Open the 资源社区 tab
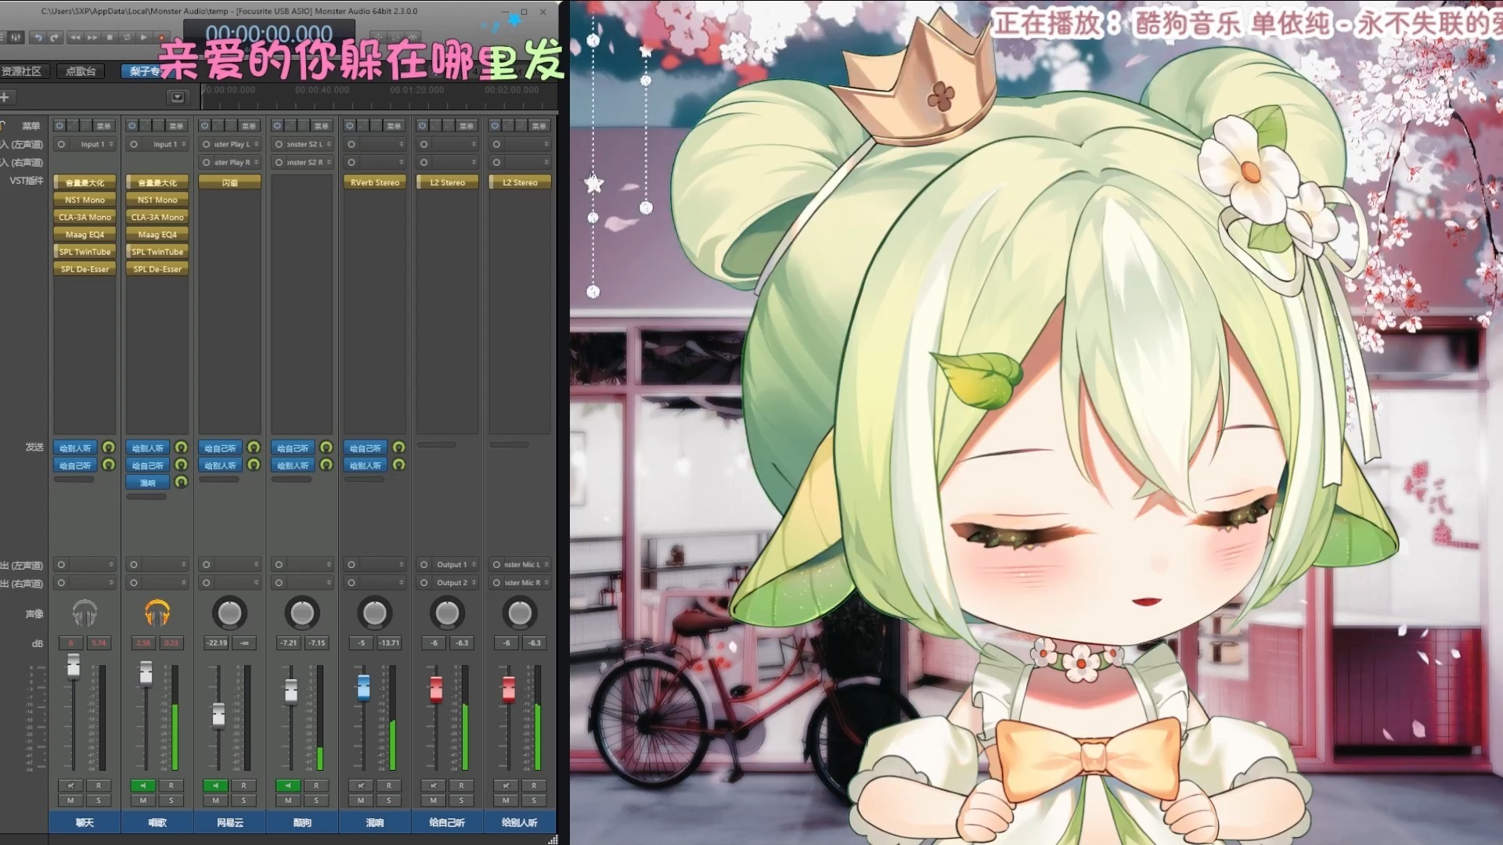This screenshot has width=1503, height=845. (23, 71)
